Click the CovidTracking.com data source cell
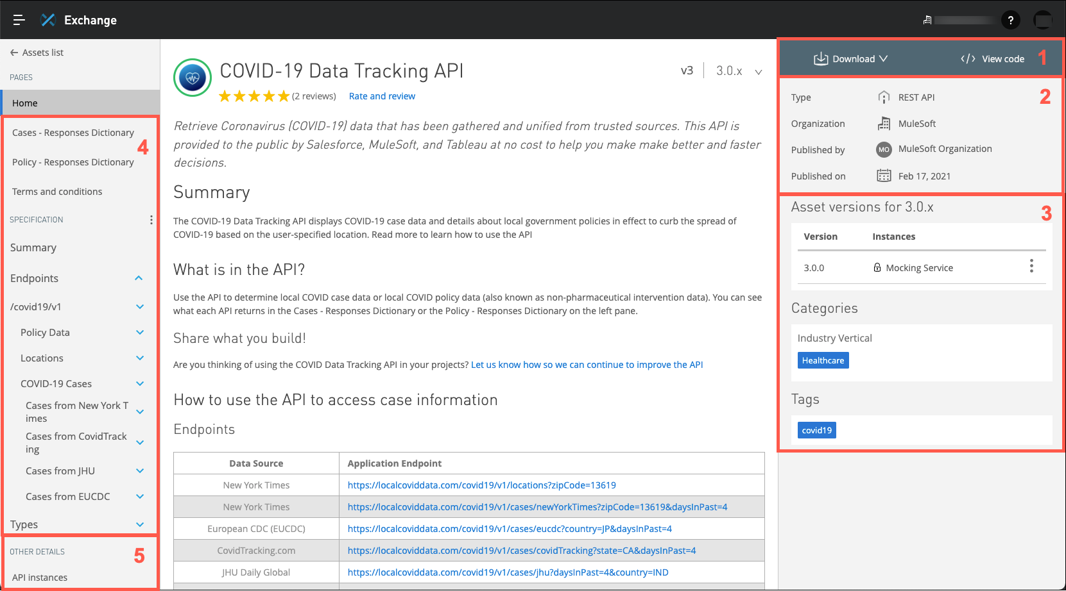Screen dimensions: 1066x591 (256, 551)
